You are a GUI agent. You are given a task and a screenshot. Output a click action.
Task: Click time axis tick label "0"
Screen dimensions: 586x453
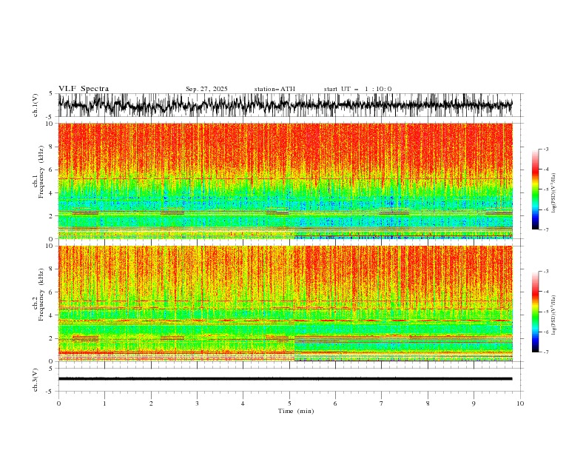click(58, 403)
